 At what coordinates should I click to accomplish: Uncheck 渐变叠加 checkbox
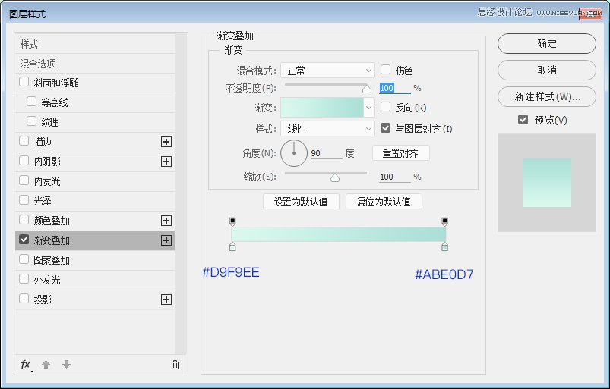click(x=24, y=240)
